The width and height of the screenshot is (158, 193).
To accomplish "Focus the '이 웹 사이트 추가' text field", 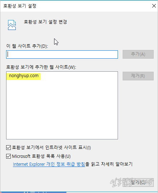I will pyautogui.click(x=62, y=54).
